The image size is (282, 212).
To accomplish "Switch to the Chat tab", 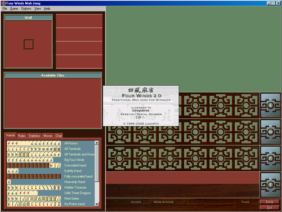I will coord(59,136).
